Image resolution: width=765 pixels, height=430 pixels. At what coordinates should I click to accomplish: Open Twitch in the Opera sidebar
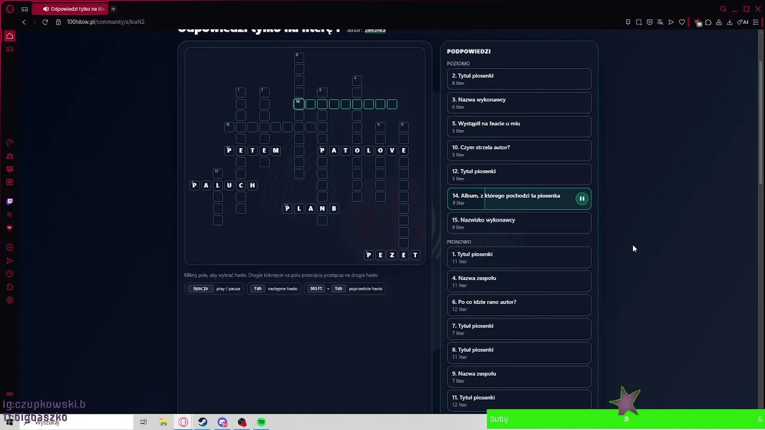10,202
